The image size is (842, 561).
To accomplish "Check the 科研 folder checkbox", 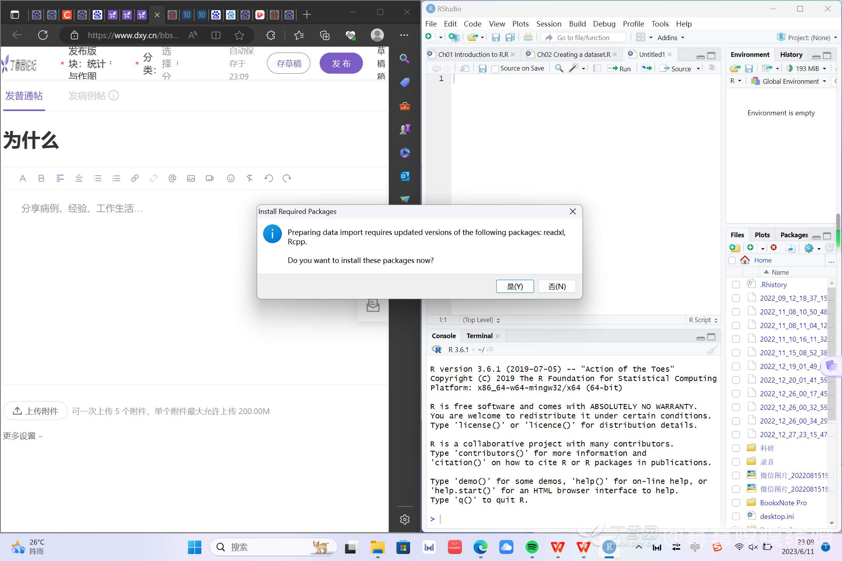I will (736, 448).
